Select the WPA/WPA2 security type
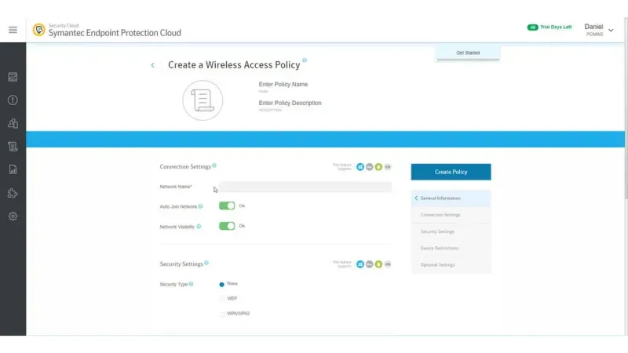 pos(222,315)
